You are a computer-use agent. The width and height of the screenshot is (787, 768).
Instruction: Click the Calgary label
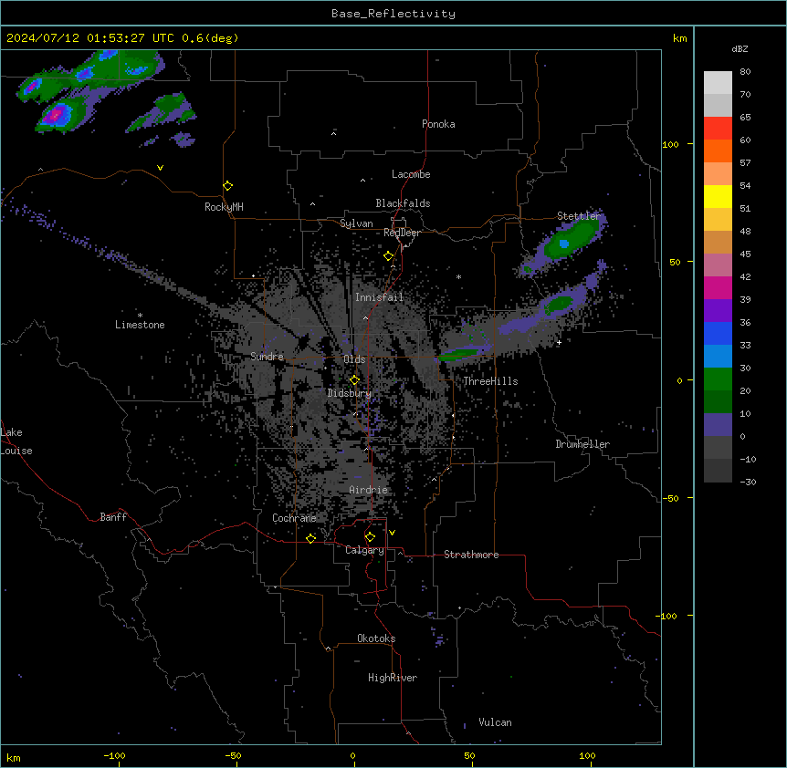(x=365, y=550)
